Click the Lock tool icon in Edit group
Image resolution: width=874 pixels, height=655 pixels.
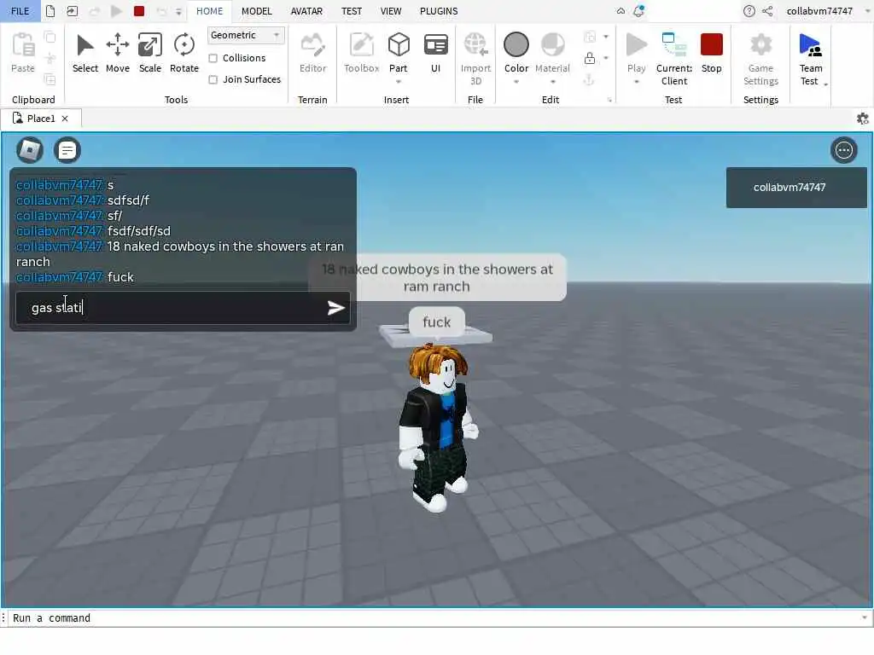589,58
